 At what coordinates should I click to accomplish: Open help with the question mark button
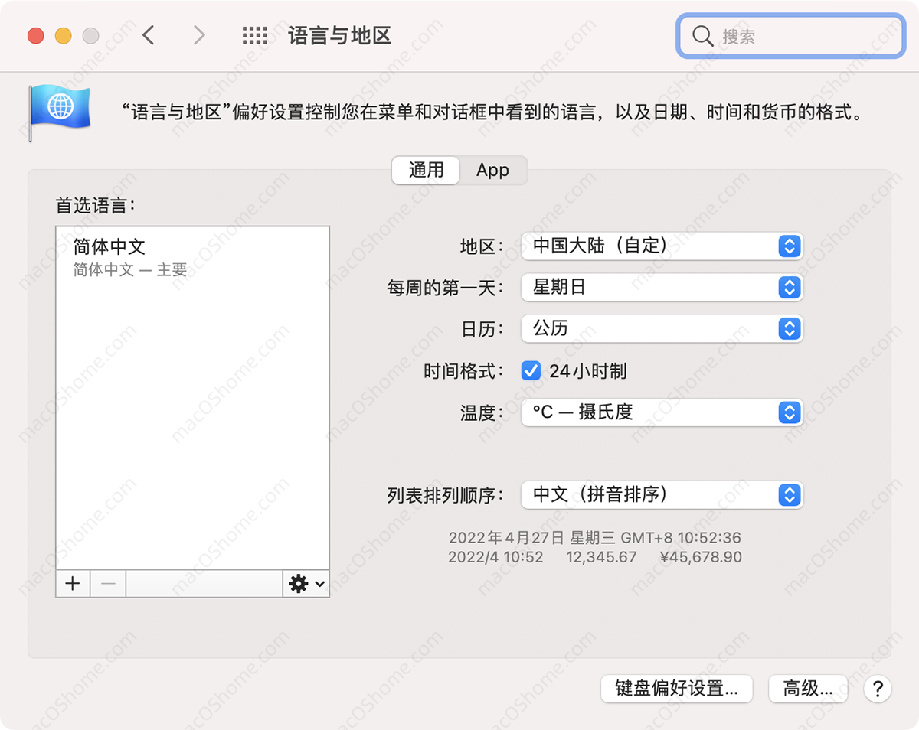[877, 688]
